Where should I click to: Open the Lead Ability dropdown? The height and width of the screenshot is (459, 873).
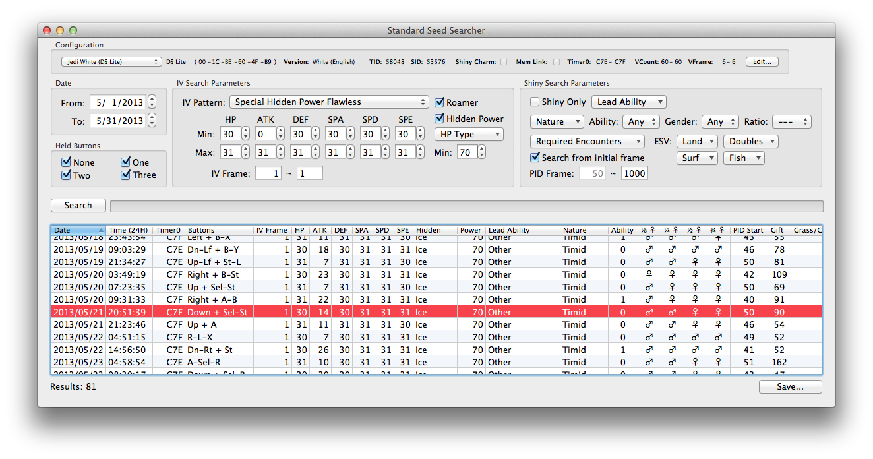pos(629,102)
